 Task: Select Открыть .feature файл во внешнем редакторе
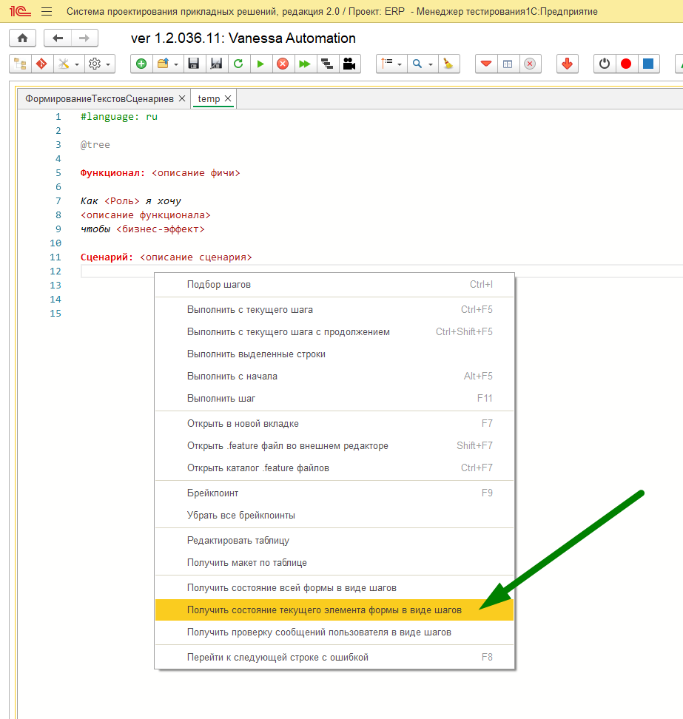[x=334, y=445]
